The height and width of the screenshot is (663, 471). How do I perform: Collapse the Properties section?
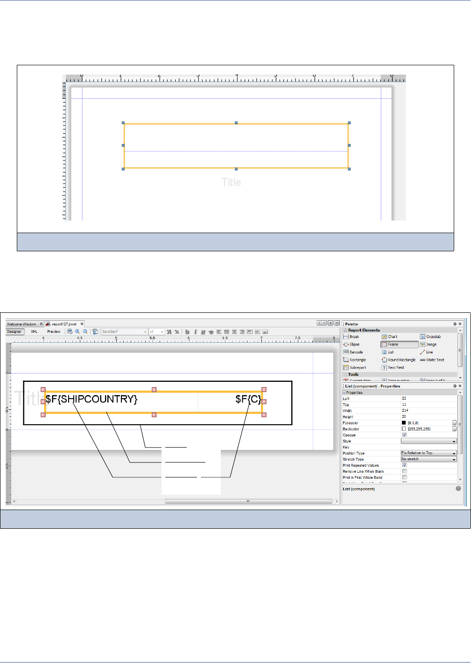pos(344,393)
